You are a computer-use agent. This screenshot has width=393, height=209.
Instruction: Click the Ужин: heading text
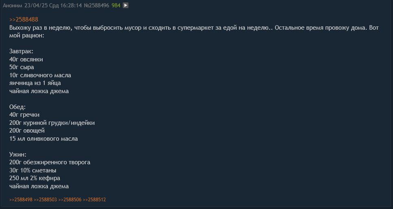pyautogui.click(x=18, y=154)
